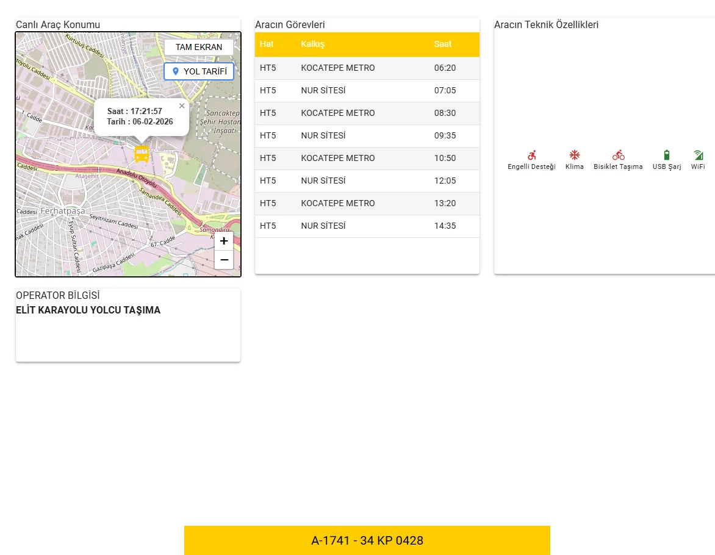Select the 10:50 KOCATEPE METRO row
This screenshot has height=555, width=715.
pos(367,159)
